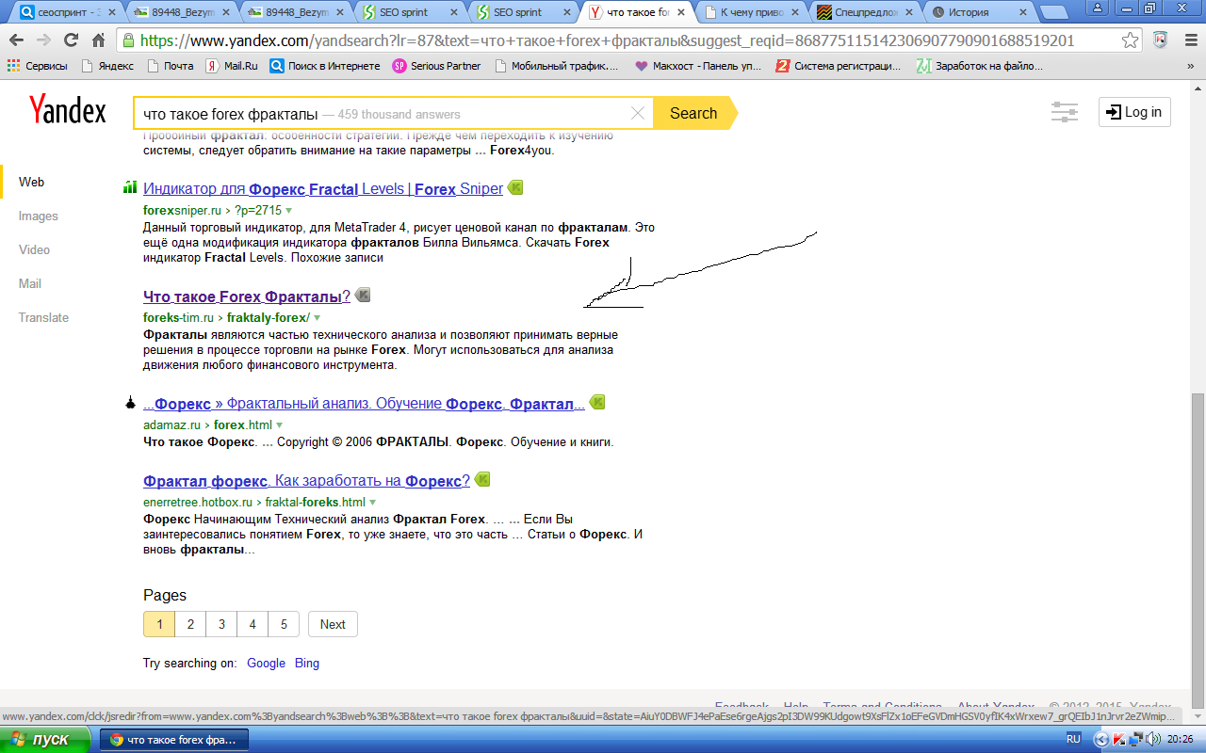This screenshot has width=1206, height=753.
Task: Open the Serious Partner bookmark
Action: click(436, 66)
